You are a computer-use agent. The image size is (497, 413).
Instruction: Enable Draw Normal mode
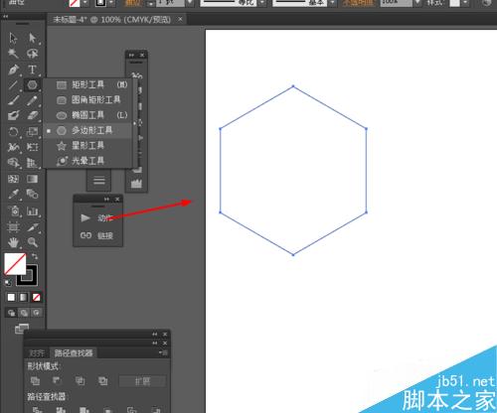coord(11,313)
